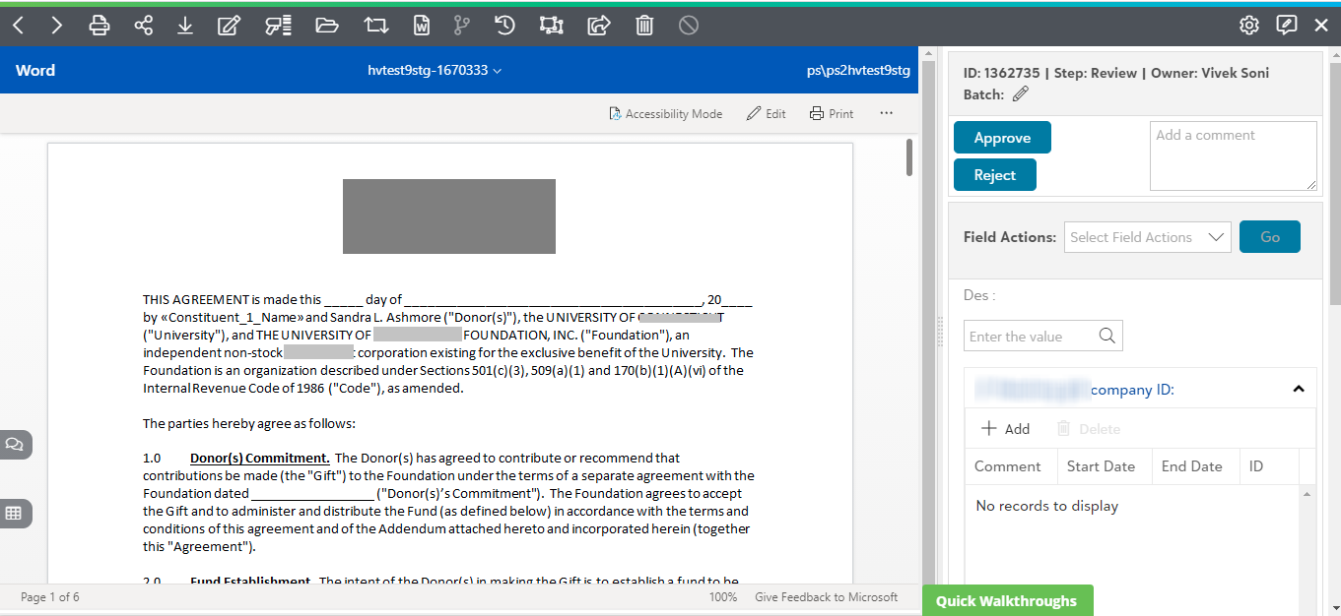
Task: Download the document with the download icon
Action: [185, 26]
